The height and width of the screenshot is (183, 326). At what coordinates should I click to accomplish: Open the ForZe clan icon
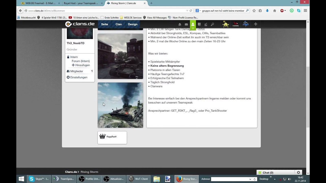(236, 24)
